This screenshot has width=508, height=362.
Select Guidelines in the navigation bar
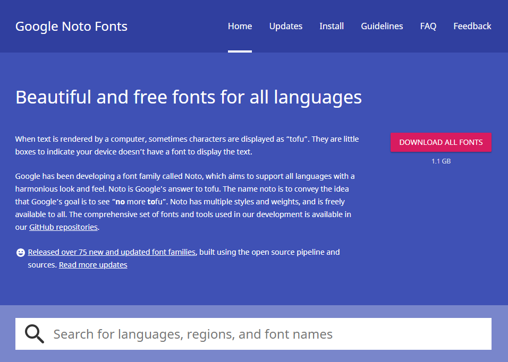click(382, 26)
